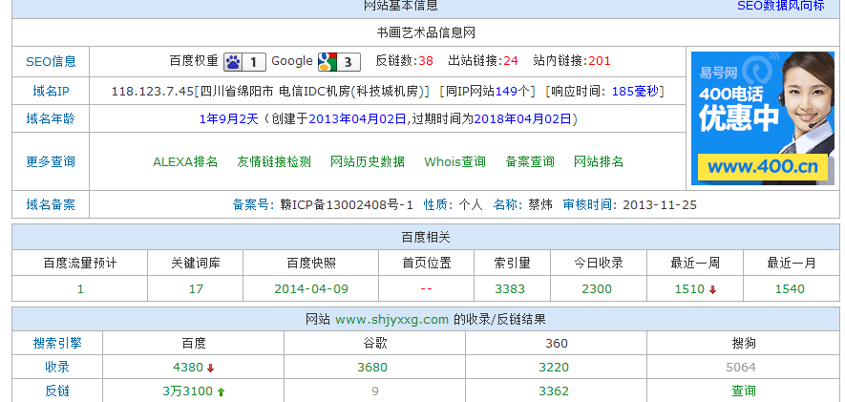The height and width of the screenshot is (402, 845).
Task: Open Whois查询 link
Action: (x=455, y=162)
